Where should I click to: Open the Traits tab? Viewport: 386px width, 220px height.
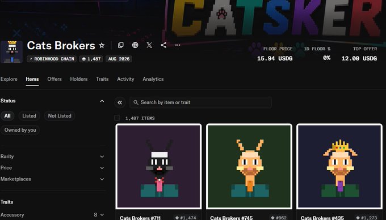click(102, 79)
